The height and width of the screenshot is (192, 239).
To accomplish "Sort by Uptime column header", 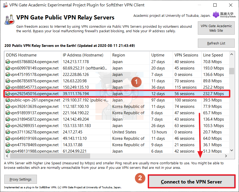I will pyautogui.click(x=161, y=55).
